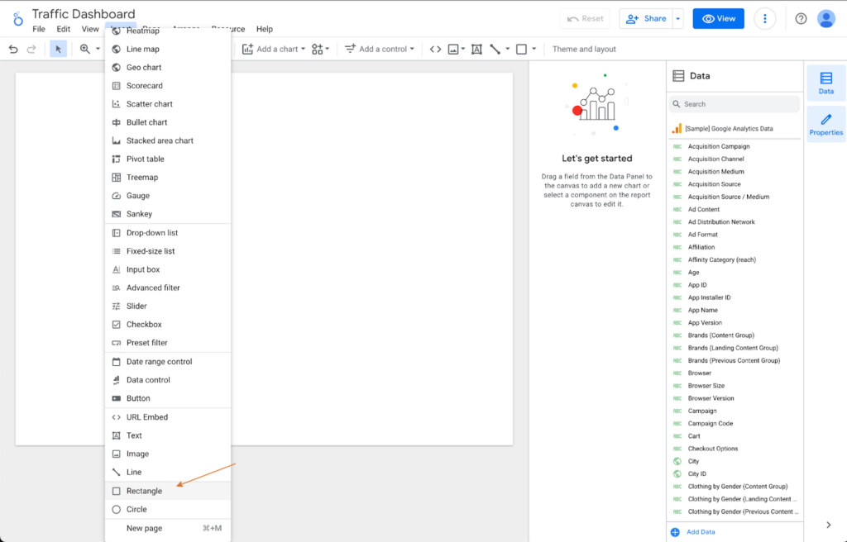Select Date range control menu entry

point(168,361)
